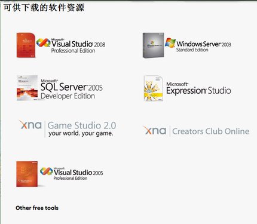This screenshot has height=224, width=257.
Task: Open SQL Server 2005 Developer Edition link
Action: [72, 89]
